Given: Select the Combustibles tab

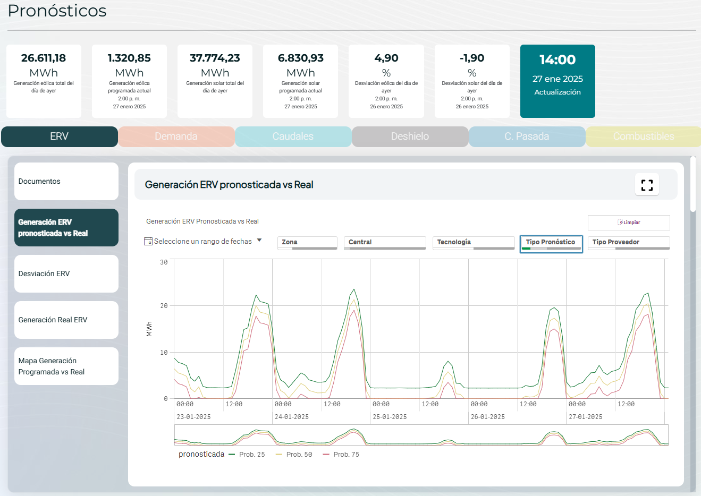Looking at the screenshot, I should [643, 136].
